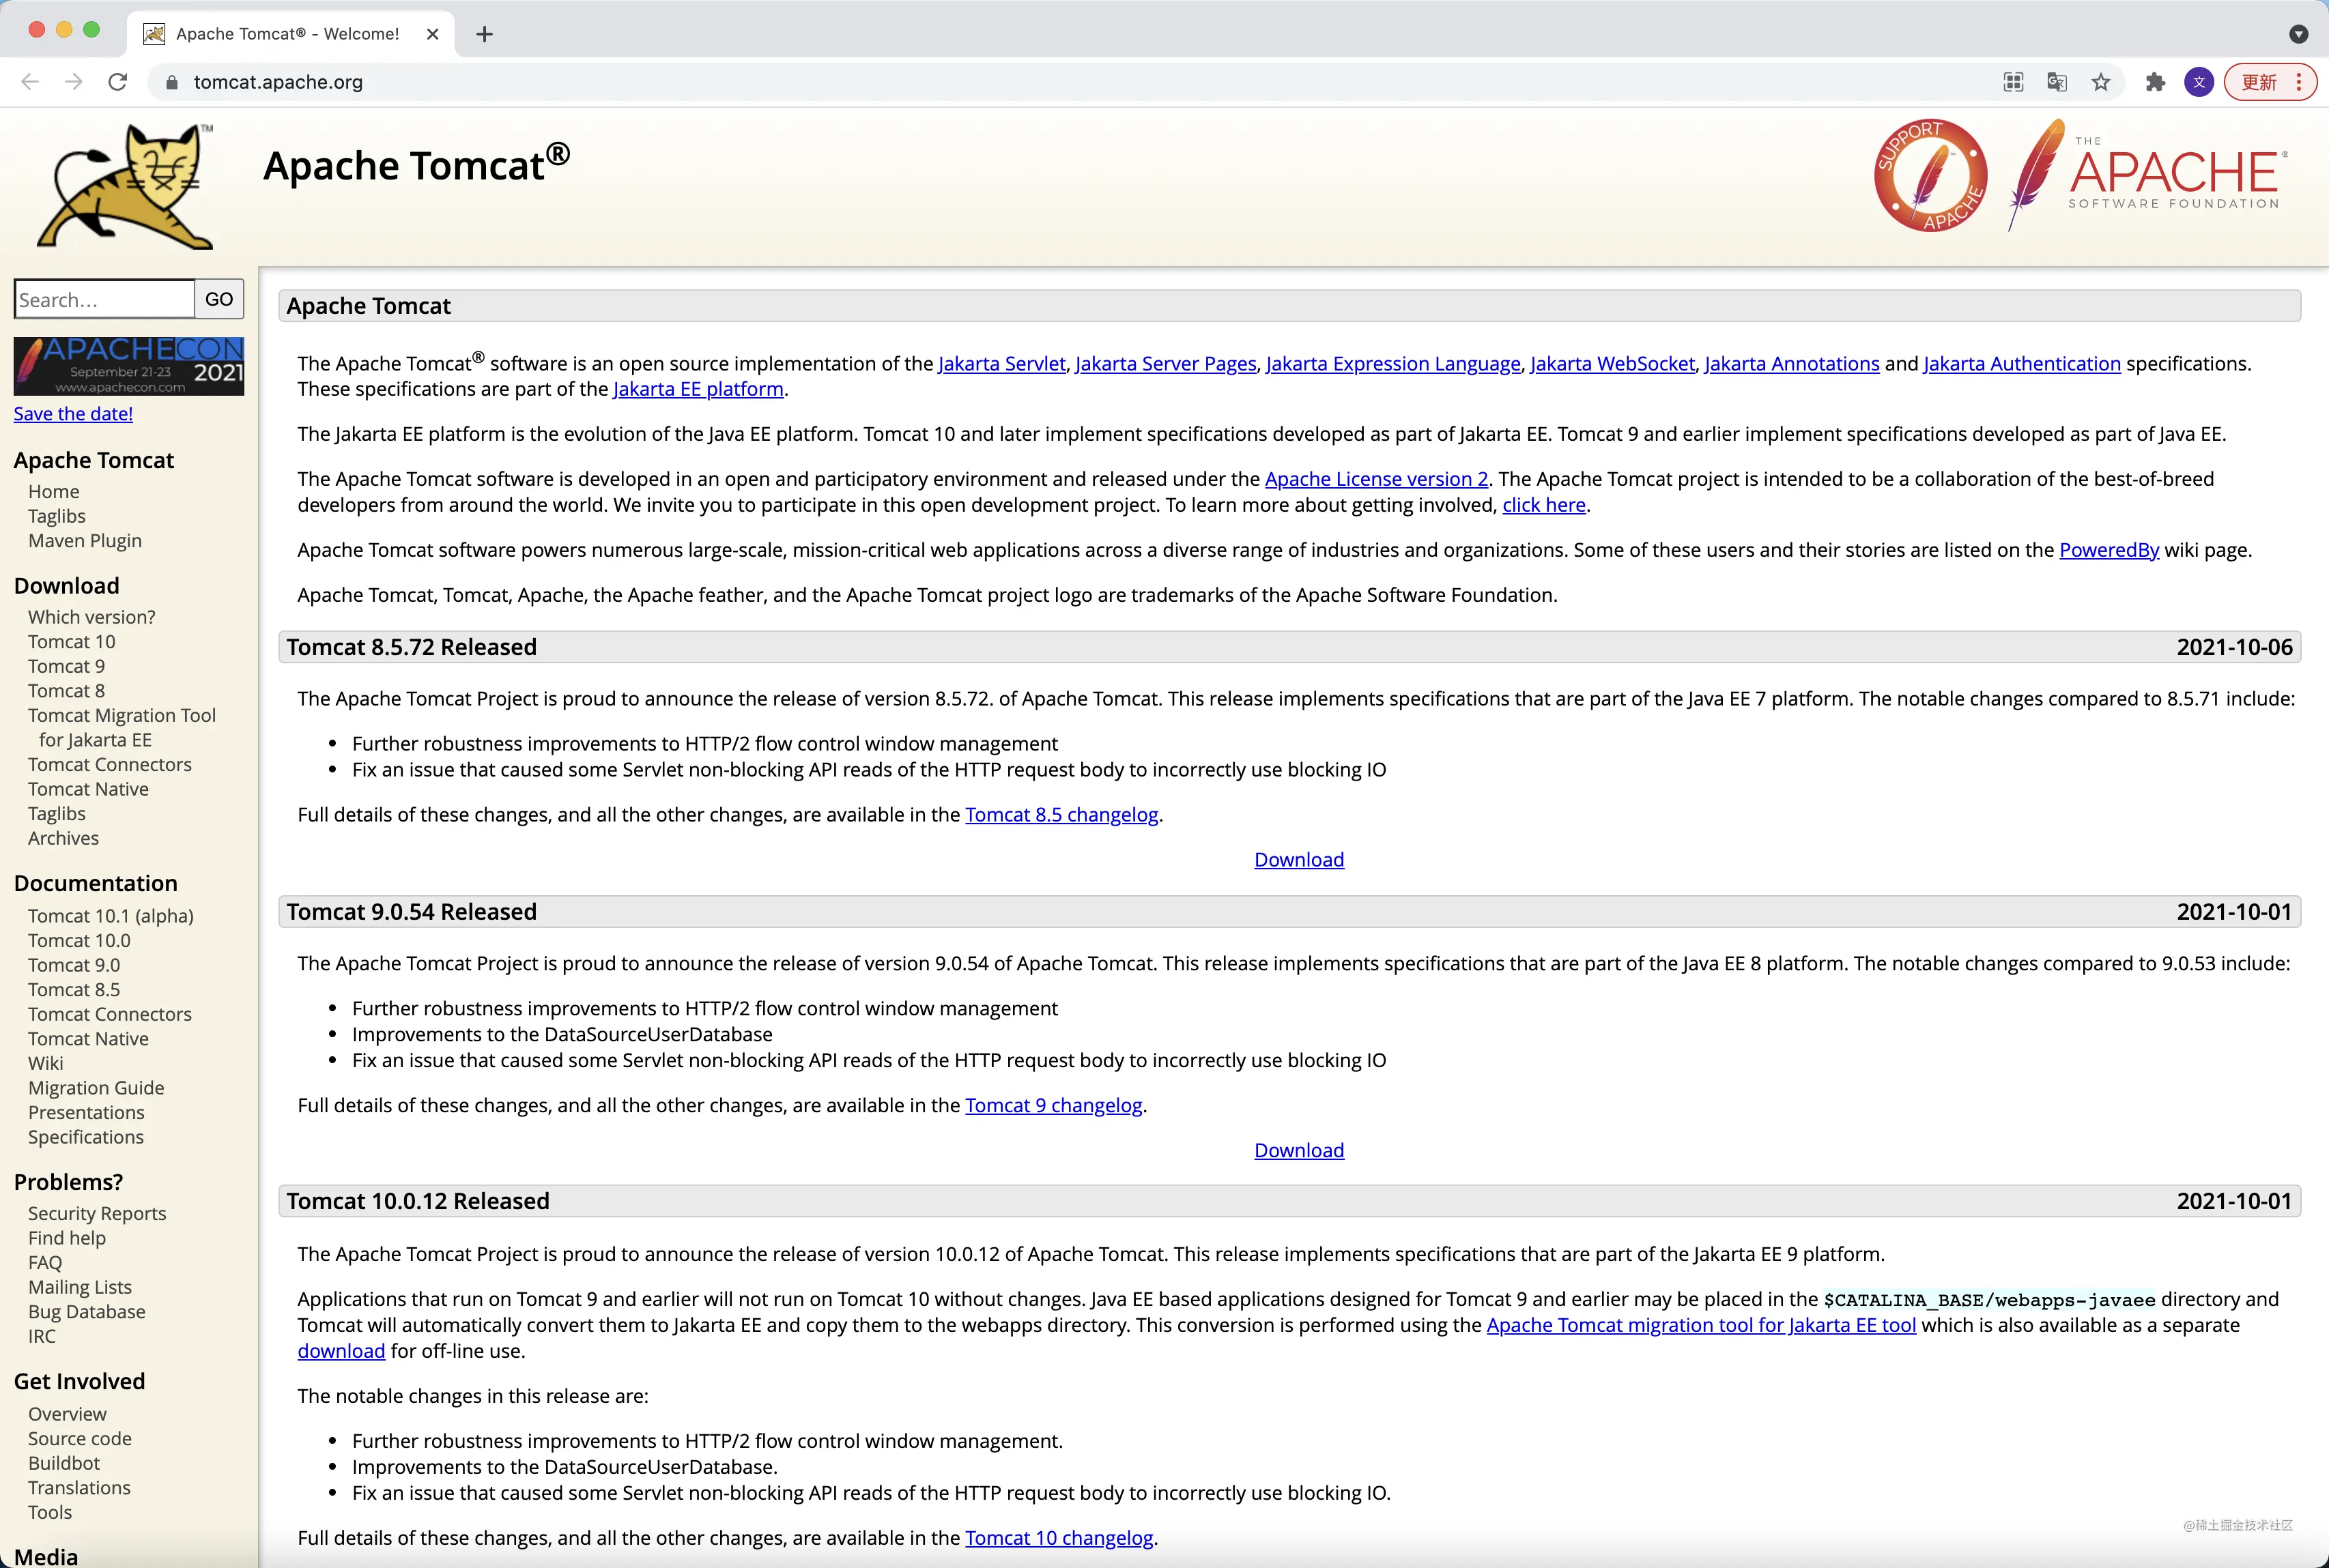Screen dimensions: 2329x1568
Task: Go back using the back arrow
Action: point(30,82)
